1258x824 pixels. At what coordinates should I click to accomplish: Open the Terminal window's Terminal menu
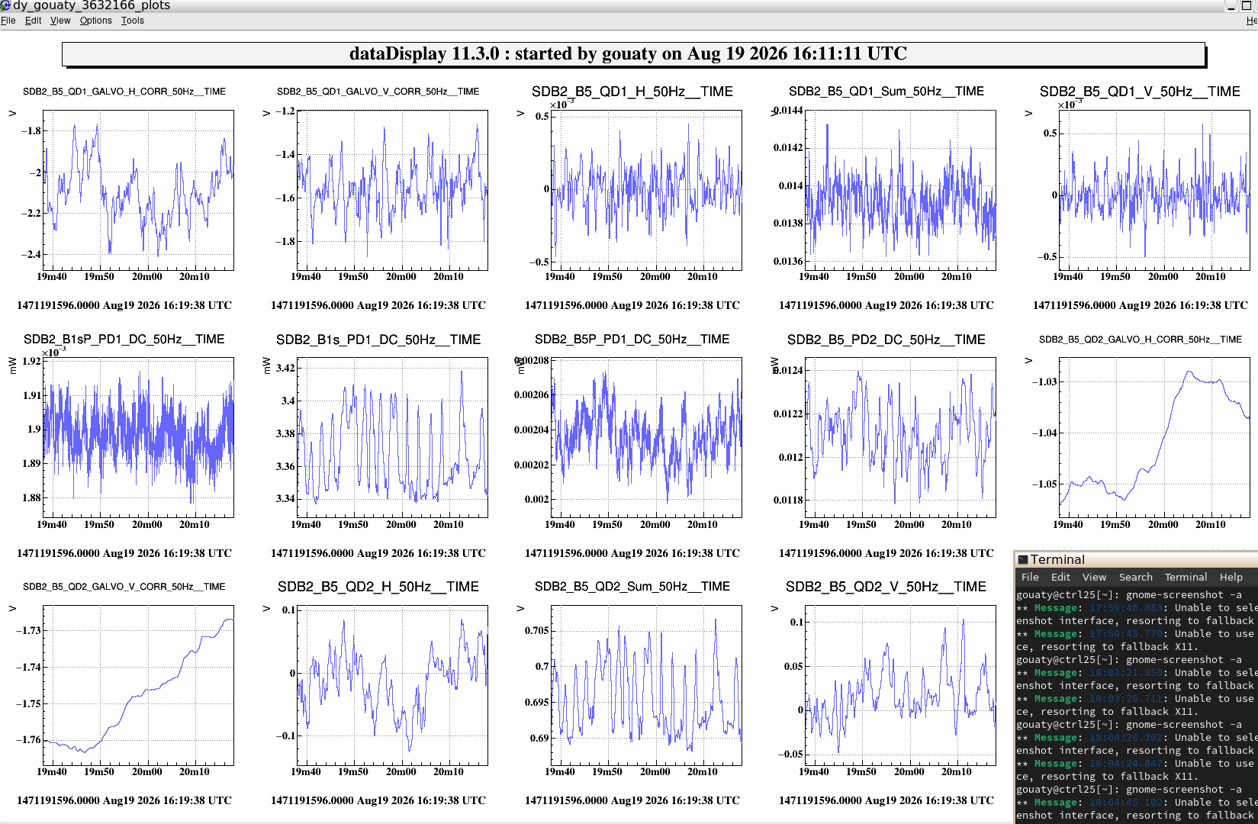(x=1186, y=578)
